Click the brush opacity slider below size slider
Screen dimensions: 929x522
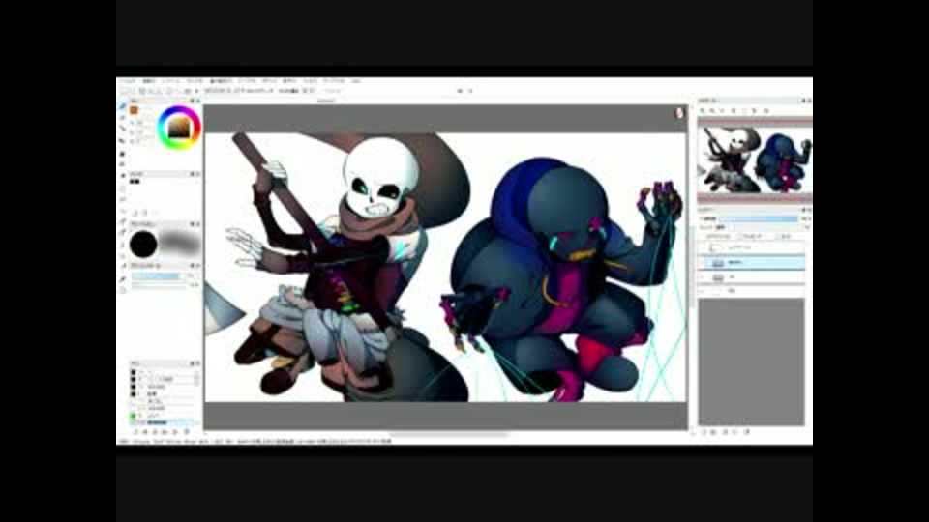coord(160,285)
